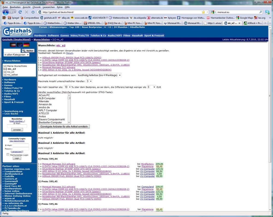
Task: Click the Skype icon beside search box
Action: point(267,12)
